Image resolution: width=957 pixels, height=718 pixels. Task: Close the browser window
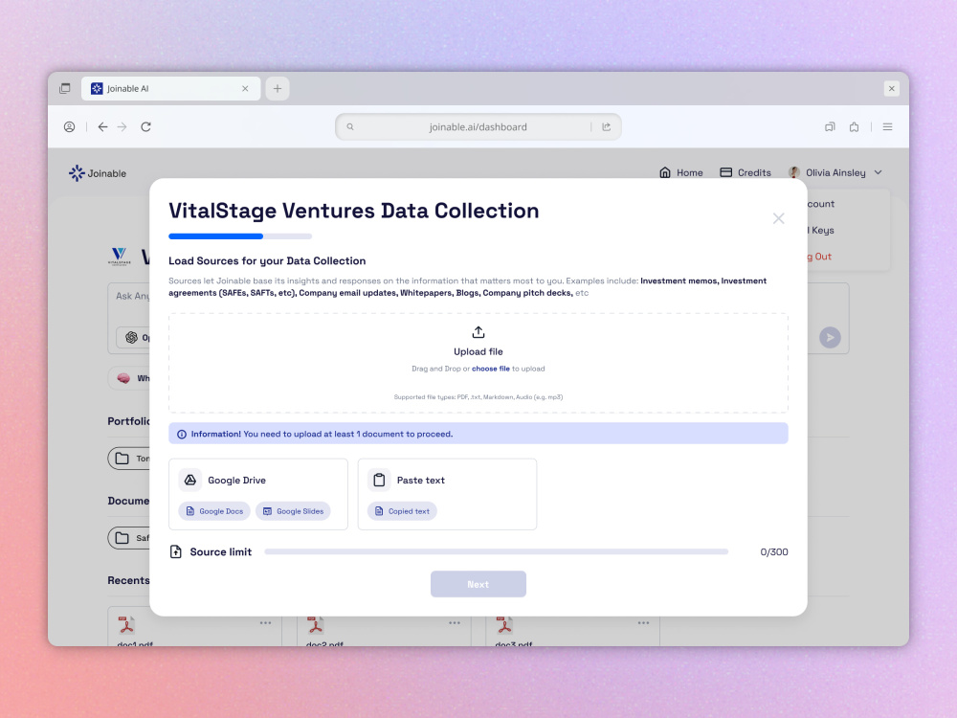click(892, 88)
